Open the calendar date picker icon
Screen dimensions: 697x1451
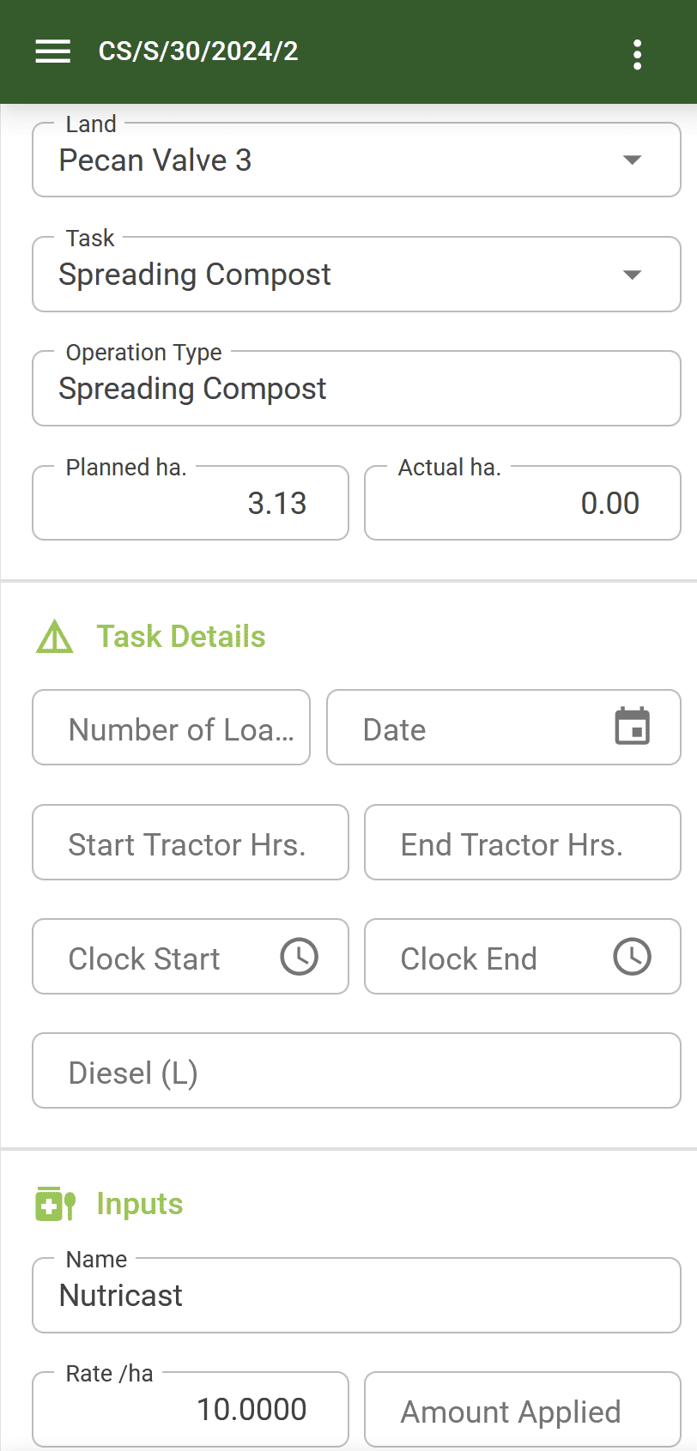(633, 727)
